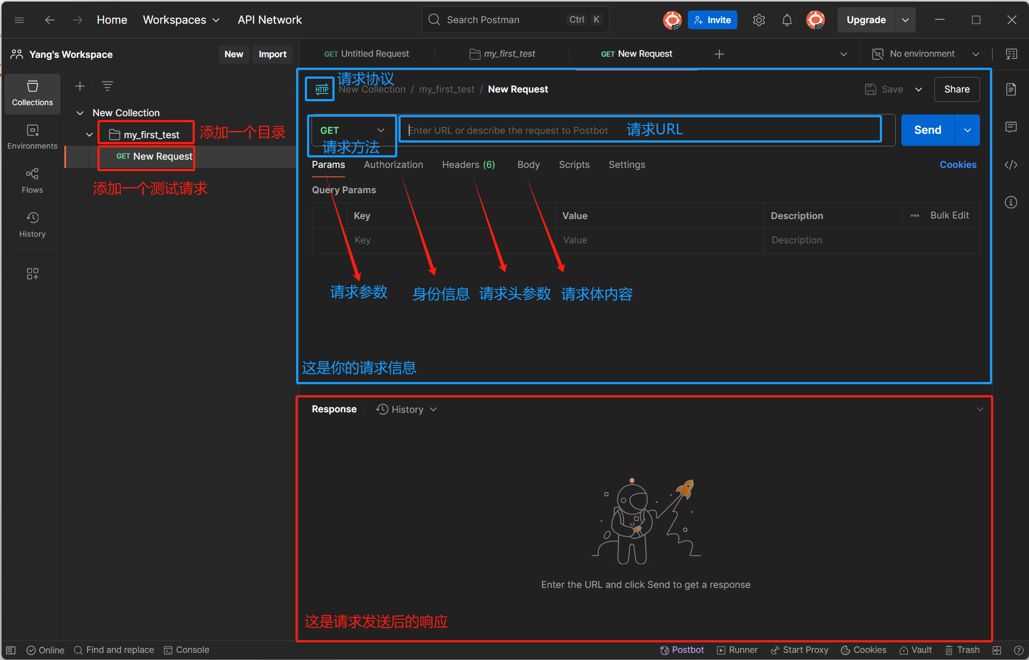Switch to the Body tab
The height and width of the screenshot is (660, 1029).
click(528, 165)
